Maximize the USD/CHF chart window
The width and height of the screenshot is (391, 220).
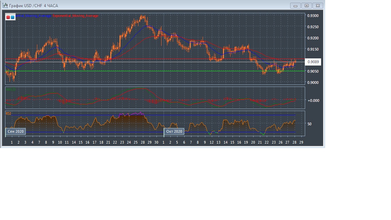(306, 6)
